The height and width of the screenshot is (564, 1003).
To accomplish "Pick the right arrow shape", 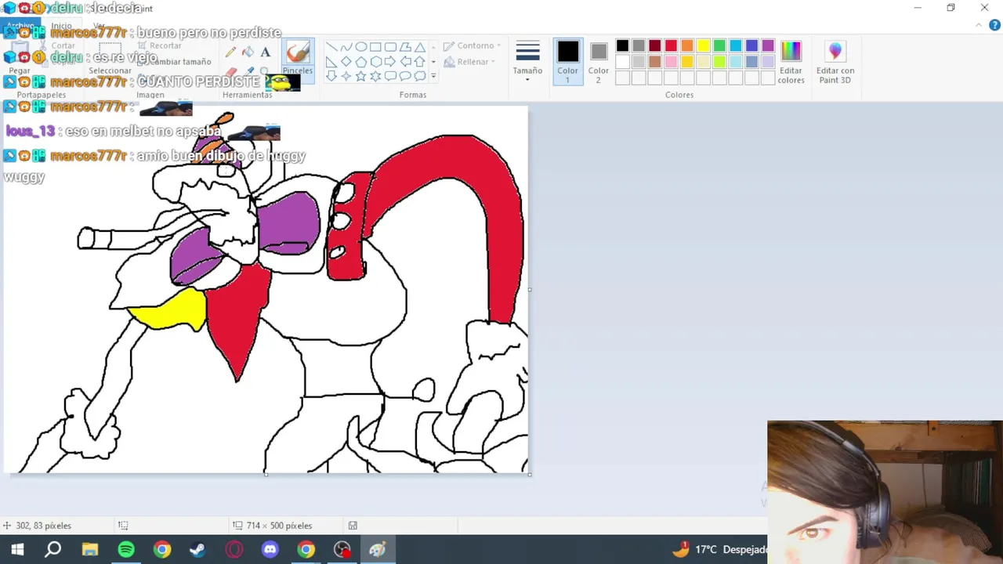I will (390, 62).
